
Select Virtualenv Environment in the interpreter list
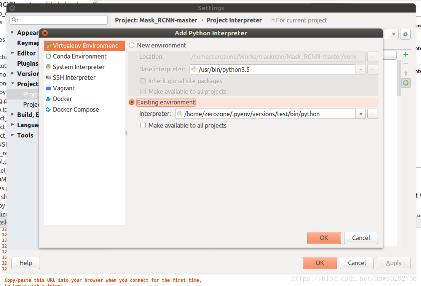coord(85,46)
